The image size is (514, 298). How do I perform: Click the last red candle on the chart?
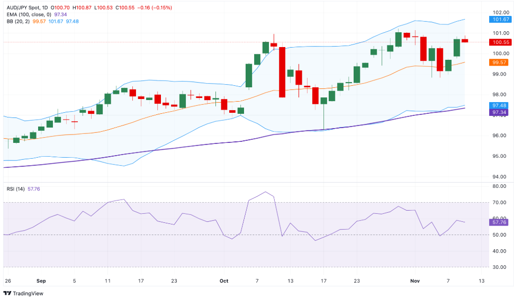[x=464, y=40]
